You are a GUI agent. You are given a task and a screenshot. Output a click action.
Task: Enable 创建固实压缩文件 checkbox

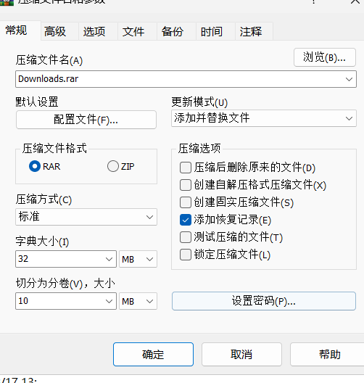[186, 202]
